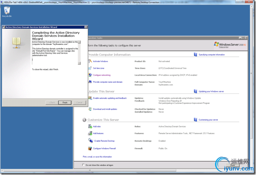Image resolution: width=256 pixels, height=175 pixels.
Task: Click the remote desktop vertical scrollbar
Action: [251, 74]
